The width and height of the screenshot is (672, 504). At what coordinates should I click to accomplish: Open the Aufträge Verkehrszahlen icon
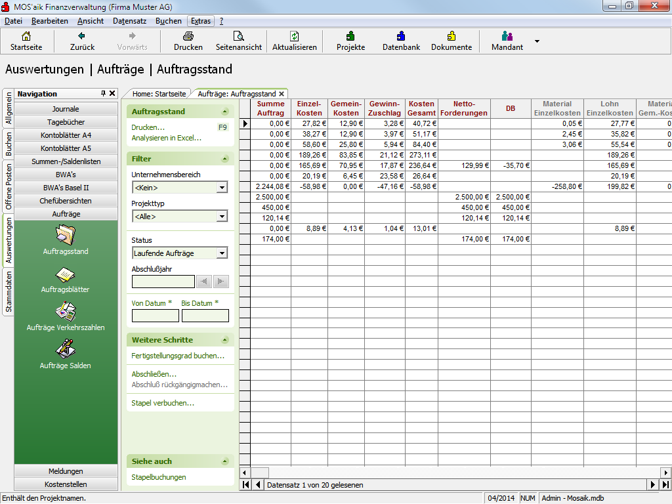[66, 312]
